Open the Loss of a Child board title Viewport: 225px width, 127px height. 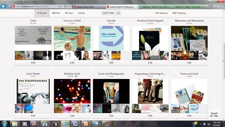click(72, 20)
